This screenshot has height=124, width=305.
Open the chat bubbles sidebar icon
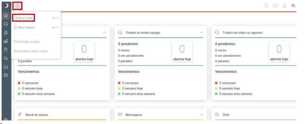[6, 58]
